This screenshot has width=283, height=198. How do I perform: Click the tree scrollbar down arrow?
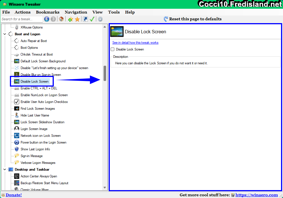pos(105,188)
